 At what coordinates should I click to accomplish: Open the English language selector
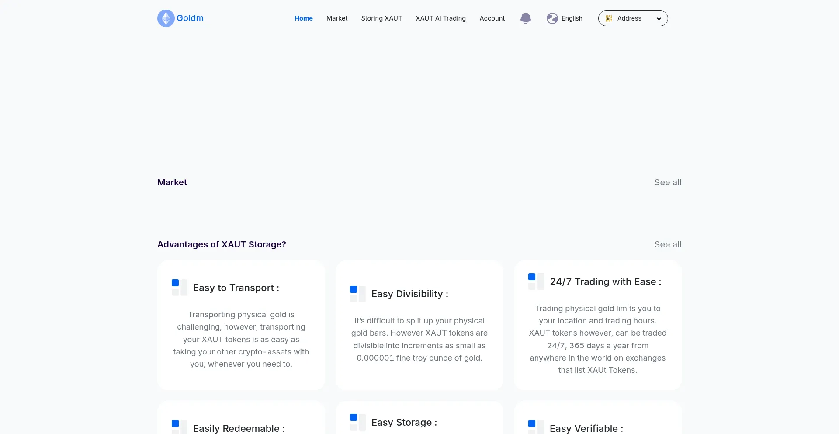pyautogui.click(x=572, y=18)
